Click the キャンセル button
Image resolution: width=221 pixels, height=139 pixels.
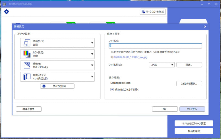coord(192,109)
